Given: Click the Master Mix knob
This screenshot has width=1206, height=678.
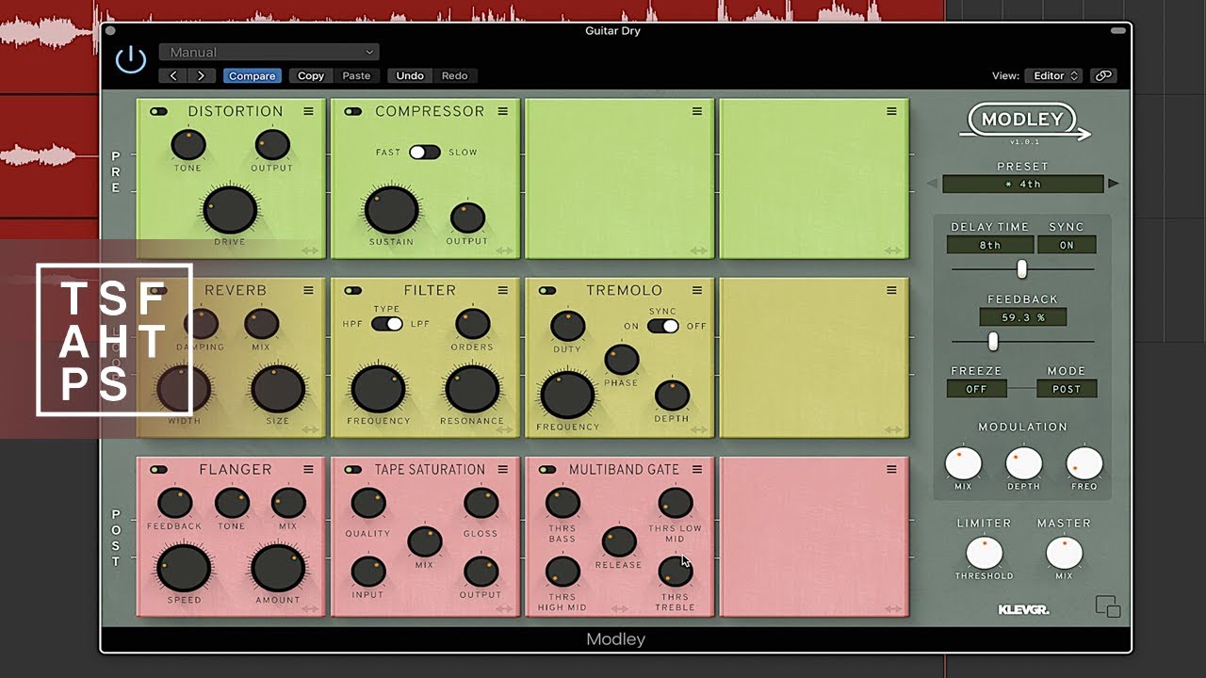Looking at the screenshot, I should coord(1064,553).
